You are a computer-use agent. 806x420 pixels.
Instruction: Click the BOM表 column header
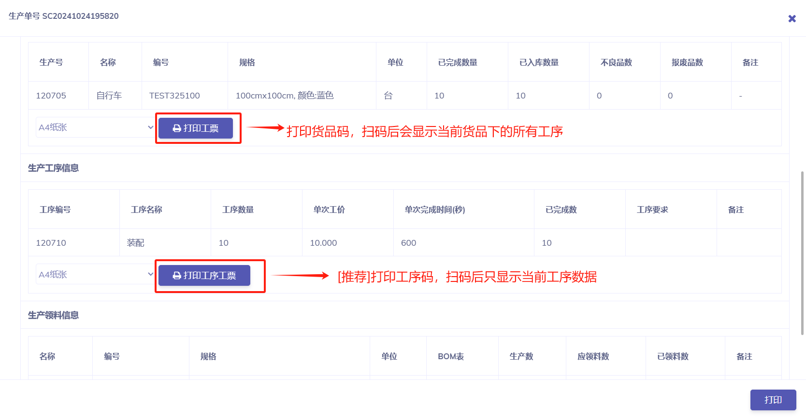[451, 356]
